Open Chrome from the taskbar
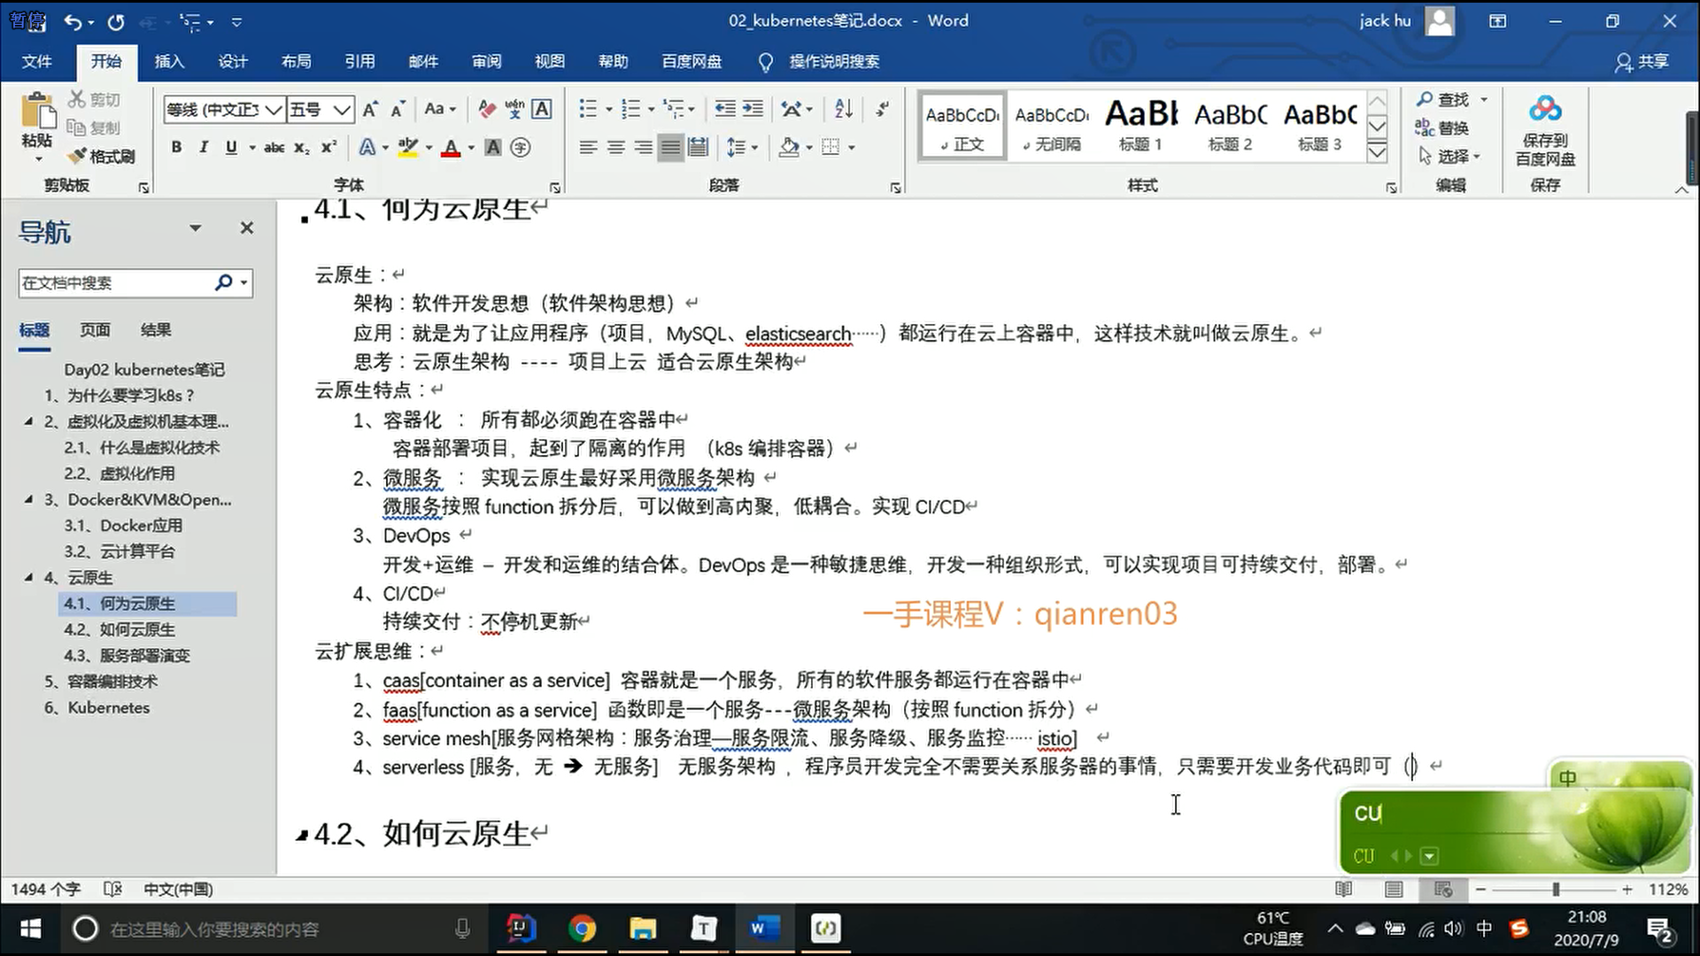This screenshot has height=956, width=1700. pyautogui.click(x=582, y=929)
